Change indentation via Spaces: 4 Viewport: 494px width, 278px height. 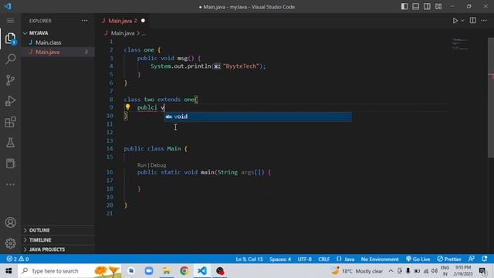[x=280, y=259]
